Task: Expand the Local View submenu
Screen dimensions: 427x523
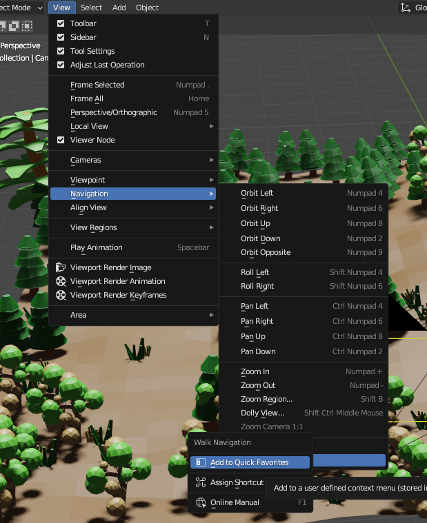Action: [133, 126]
